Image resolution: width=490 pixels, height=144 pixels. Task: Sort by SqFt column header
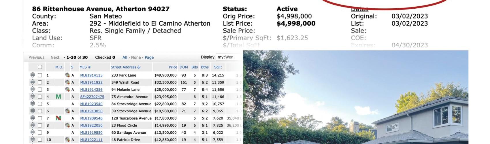218,67
